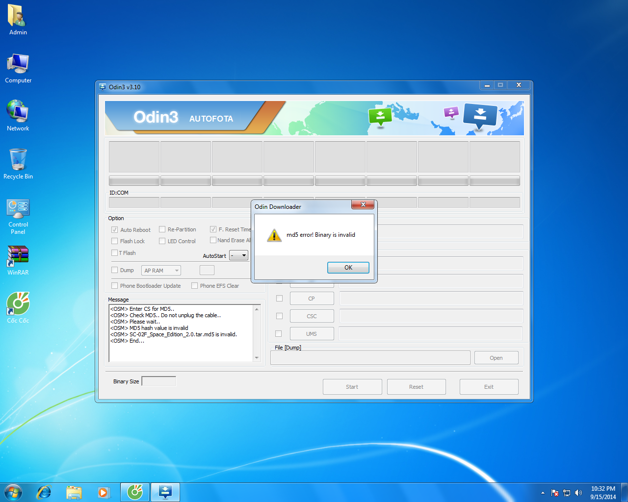Open Internet Explorer from the taskbar
628x502 pixels.
pyautogui.click(x=44, y=492)
